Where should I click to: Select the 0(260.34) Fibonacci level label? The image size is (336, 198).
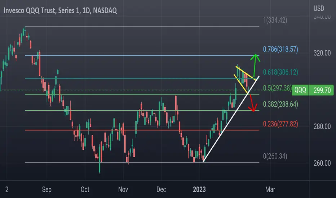tap(275, 156)
